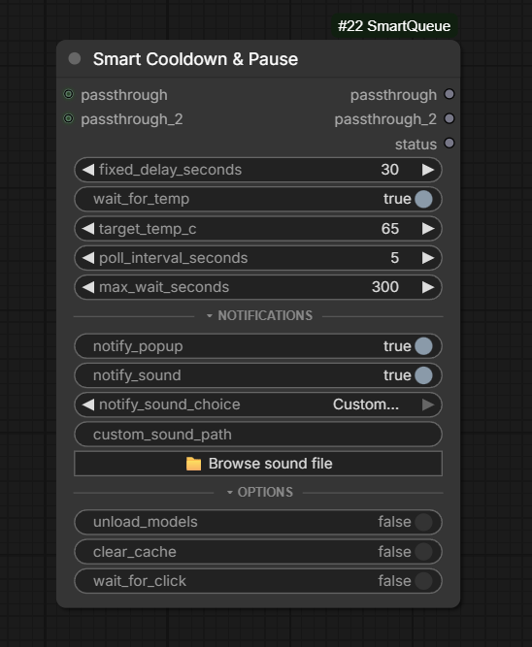Enable the unload_models toggle

point(423,522)
